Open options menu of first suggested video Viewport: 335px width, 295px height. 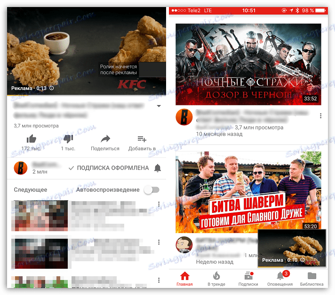point(159,204)
